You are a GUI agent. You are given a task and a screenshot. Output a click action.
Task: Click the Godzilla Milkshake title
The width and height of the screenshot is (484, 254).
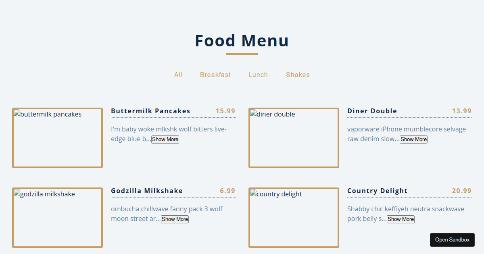click(x=147, y=191)
